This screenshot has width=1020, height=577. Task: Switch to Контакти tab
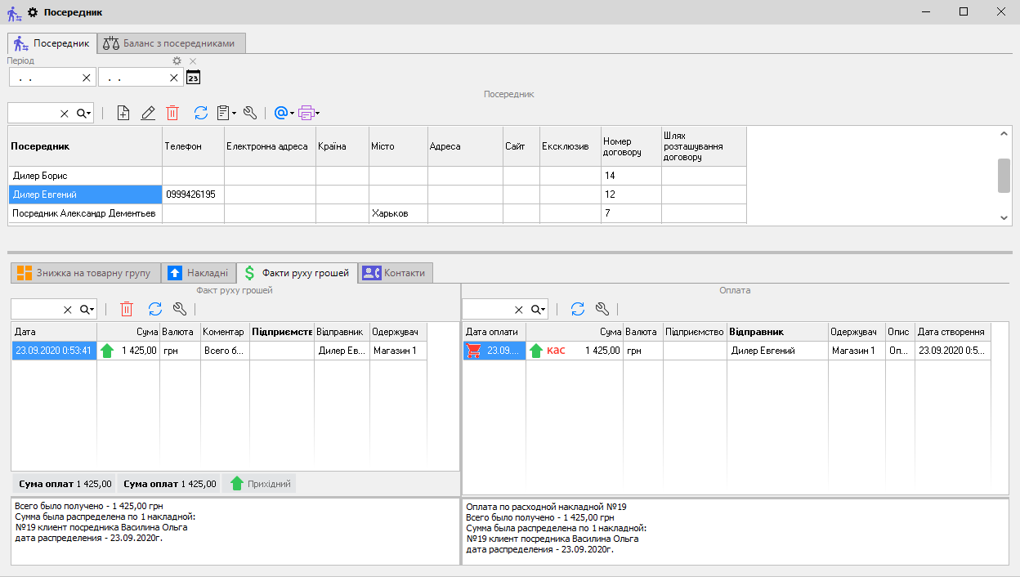click(x=396, y=273)
